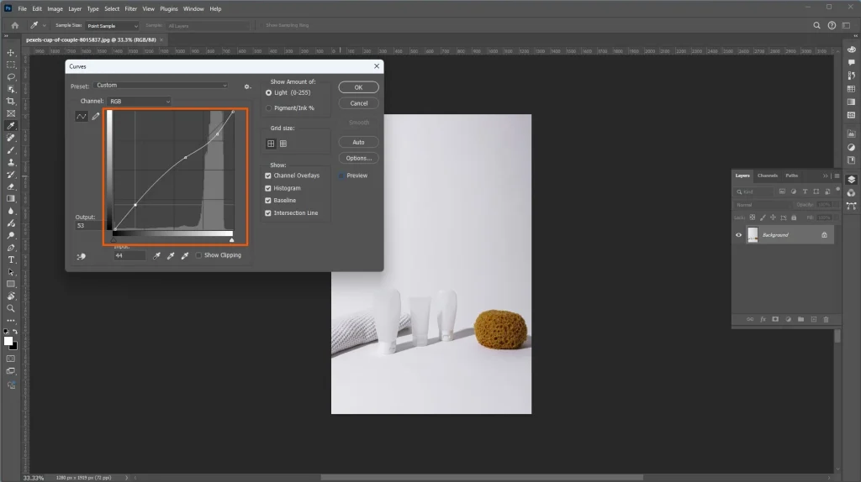Open the Sample Size Point Sample dropdown
Image resolution: width=861 pixels, height=482 pixels.
[112, 26]
